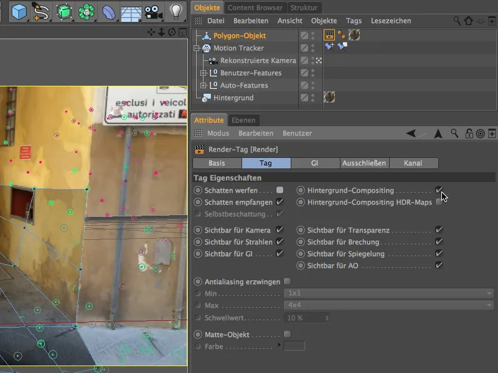
Task: Toggle the Sichtbar für Spiegelung checkbox
Action: coord(439,254)
